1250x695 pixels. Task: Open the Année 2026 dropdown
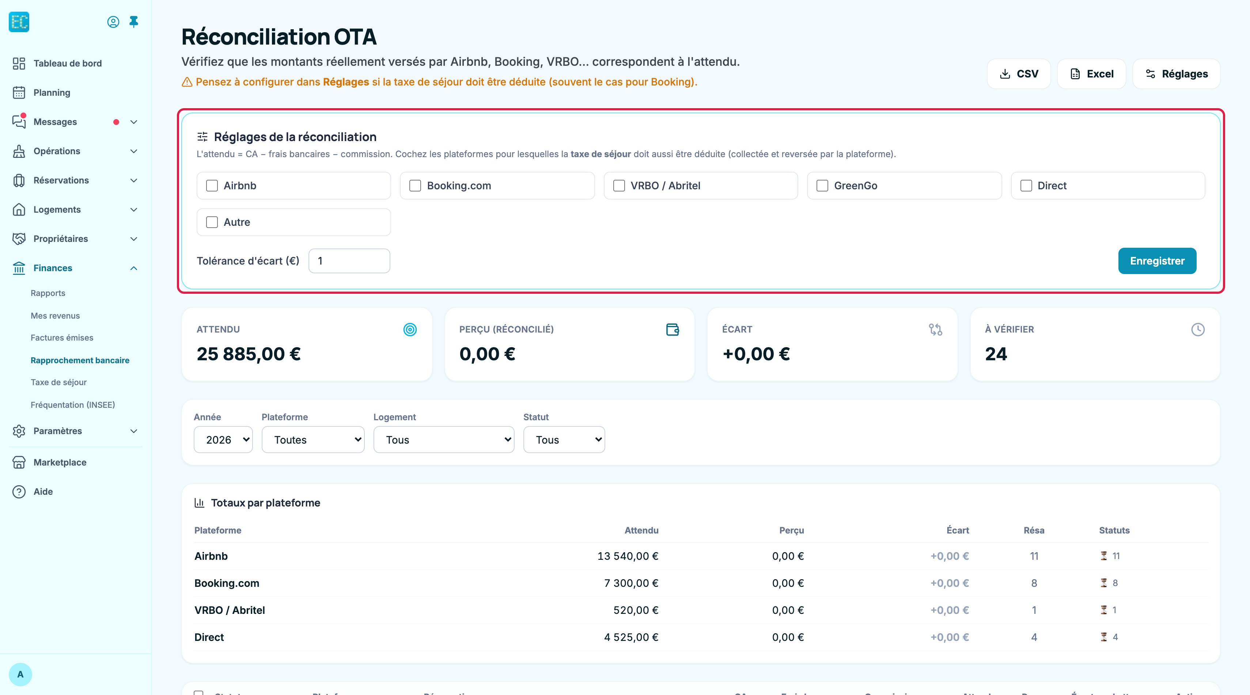pos(223,440)
